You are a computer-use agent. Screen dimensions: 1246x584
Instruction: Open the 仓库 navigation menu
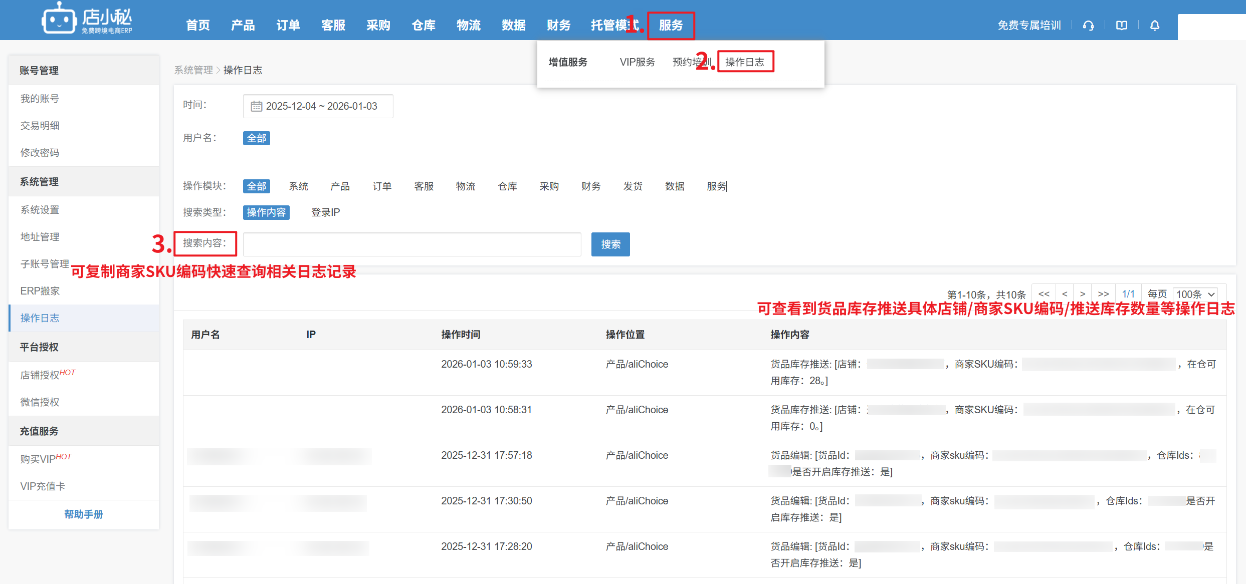(423, 26)
